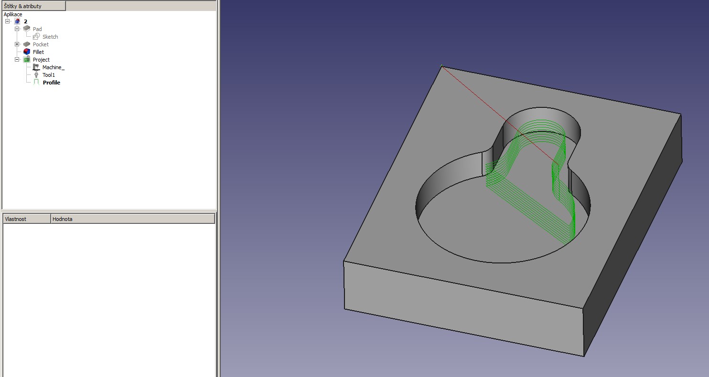709x377 pixels.
Task: Collapse the Pad tree node
Action: click(17, 29)
